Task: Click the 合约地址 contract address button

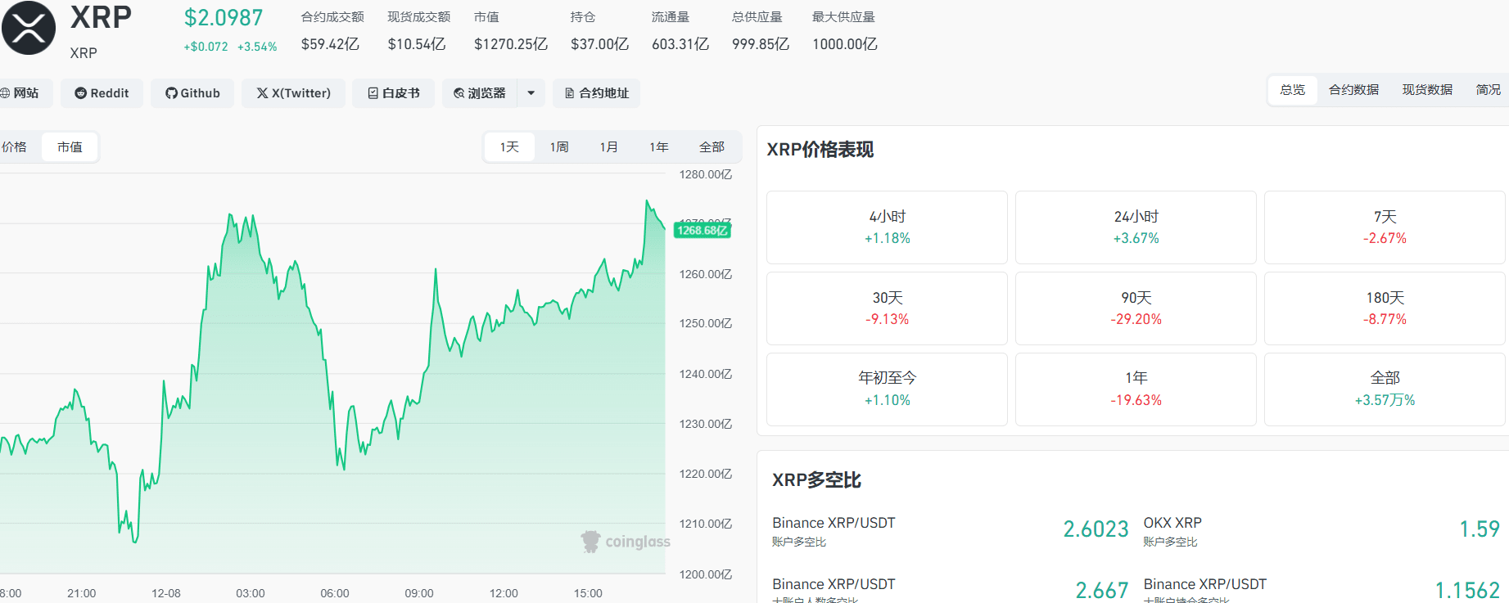Action: click(x=597, y=93)
